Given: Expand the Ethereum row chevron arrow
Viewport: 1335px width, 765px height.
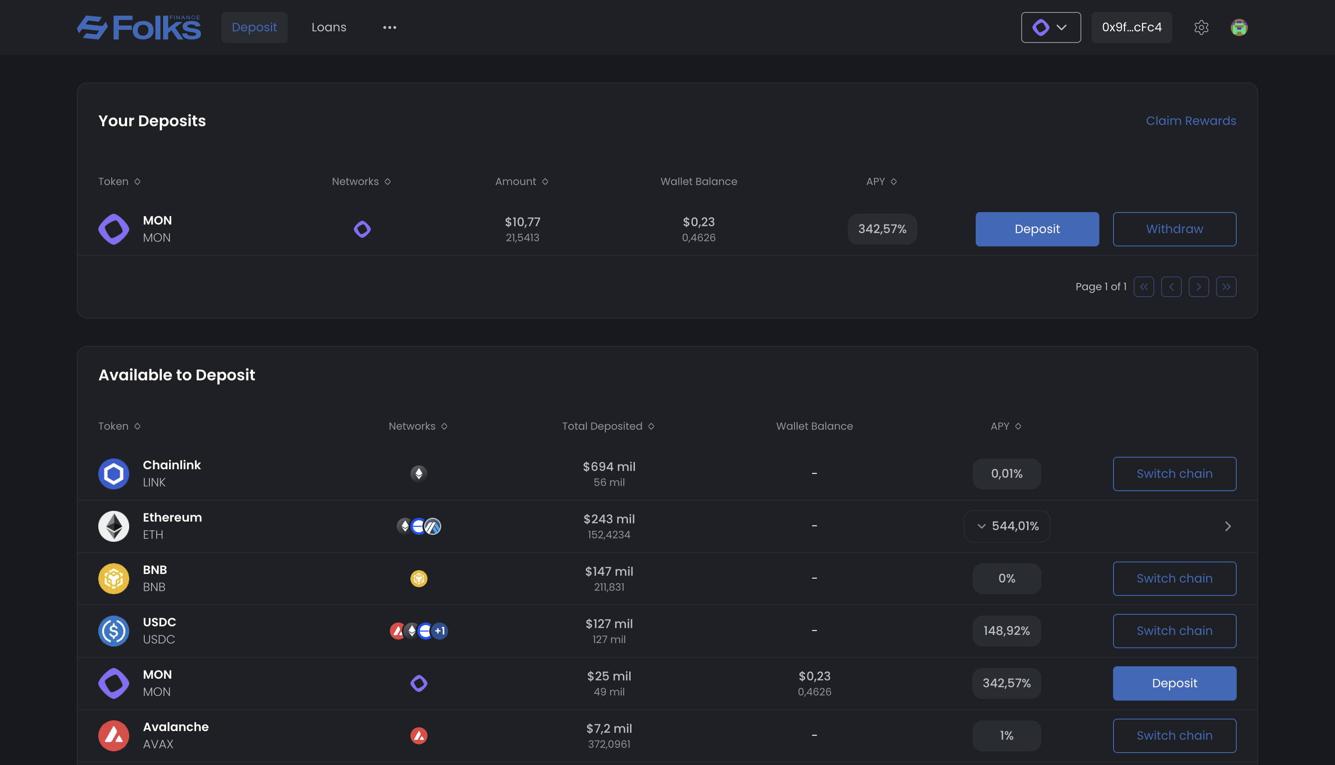Looking at the screenshot, I should click(x=1228, y=526).
